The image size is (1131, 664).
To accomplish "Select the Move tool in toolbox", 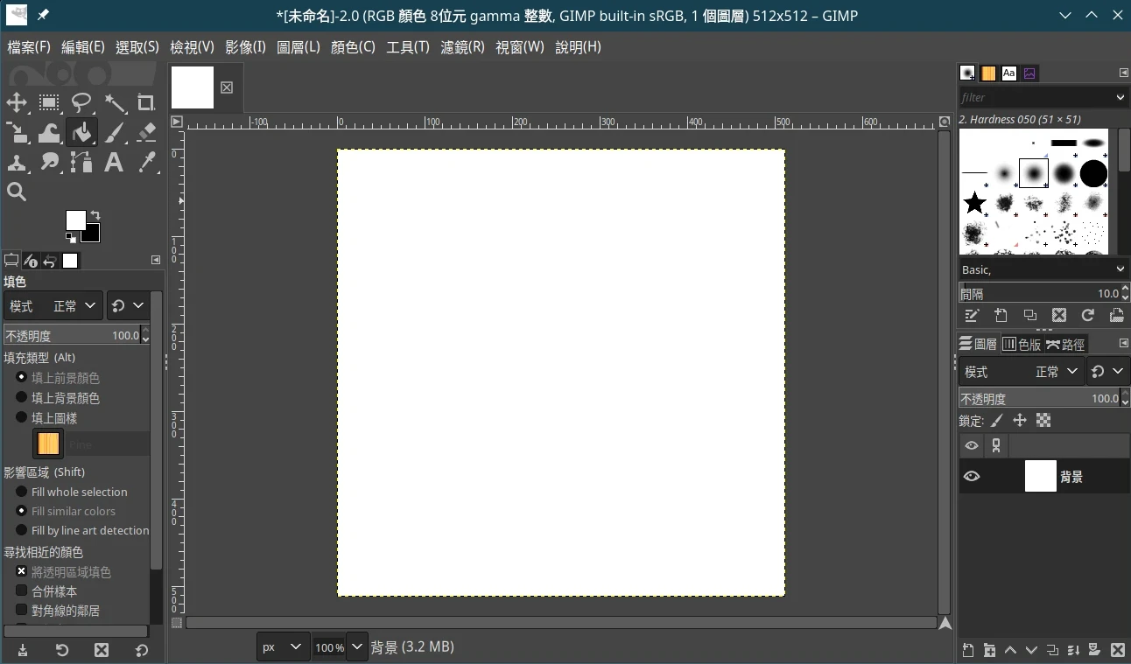I will [x=17, y=103].
